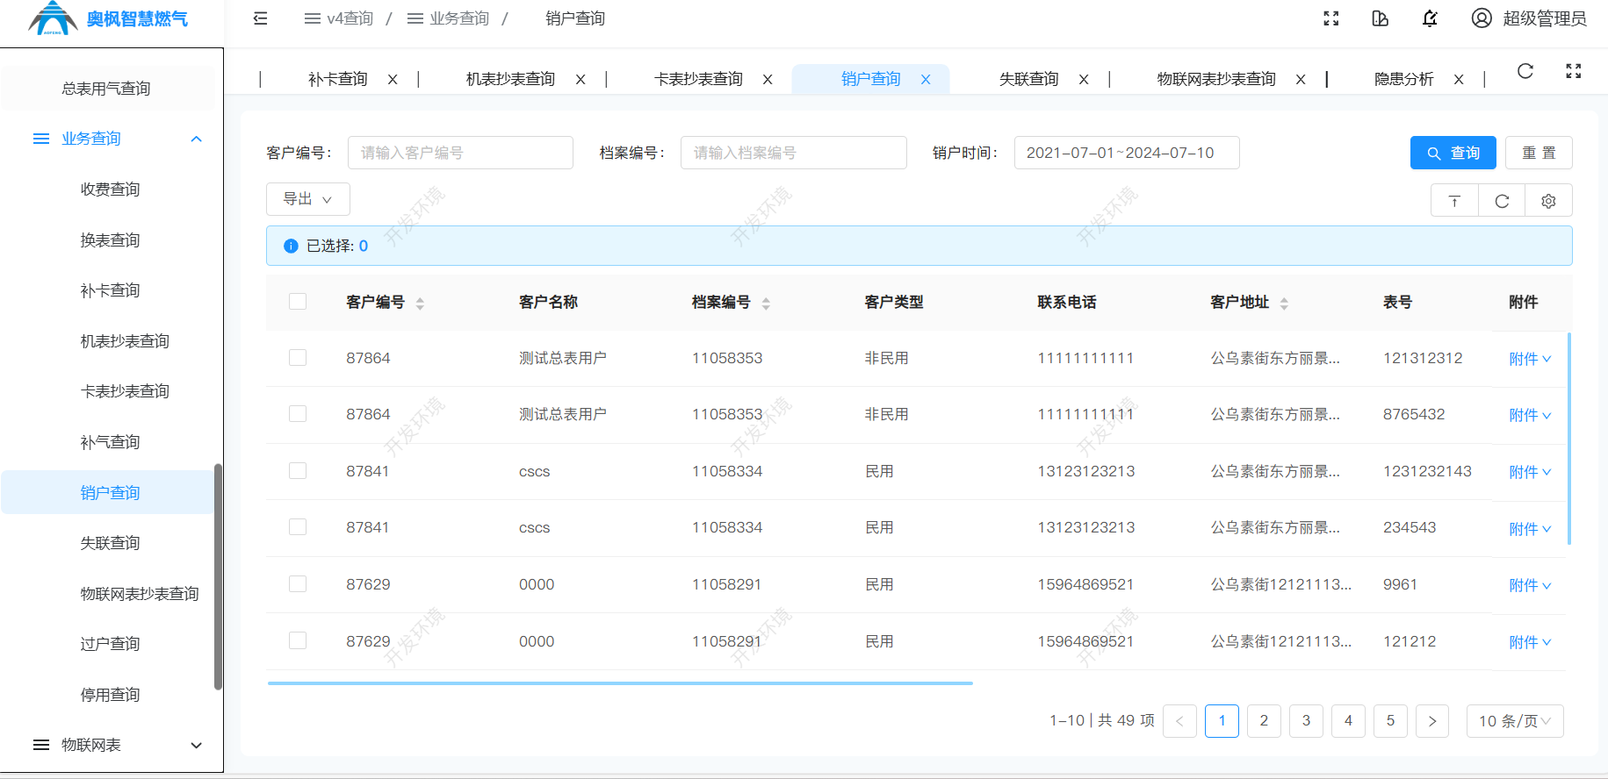Collapse the 业务查询 menu chevron

tap(197, 139)
